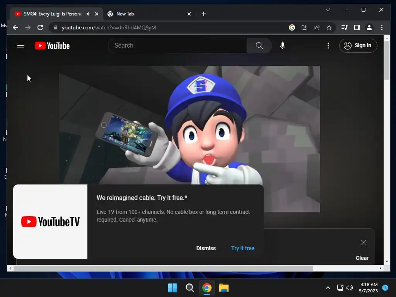Click the horizontal scrollbar thumb

pyautogui.click(x=163, y=268)
